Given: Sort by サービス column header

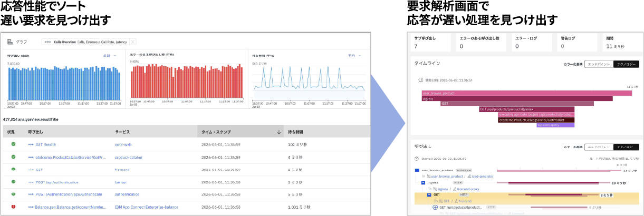Looking at the screenshot, I should pos(122,132).
